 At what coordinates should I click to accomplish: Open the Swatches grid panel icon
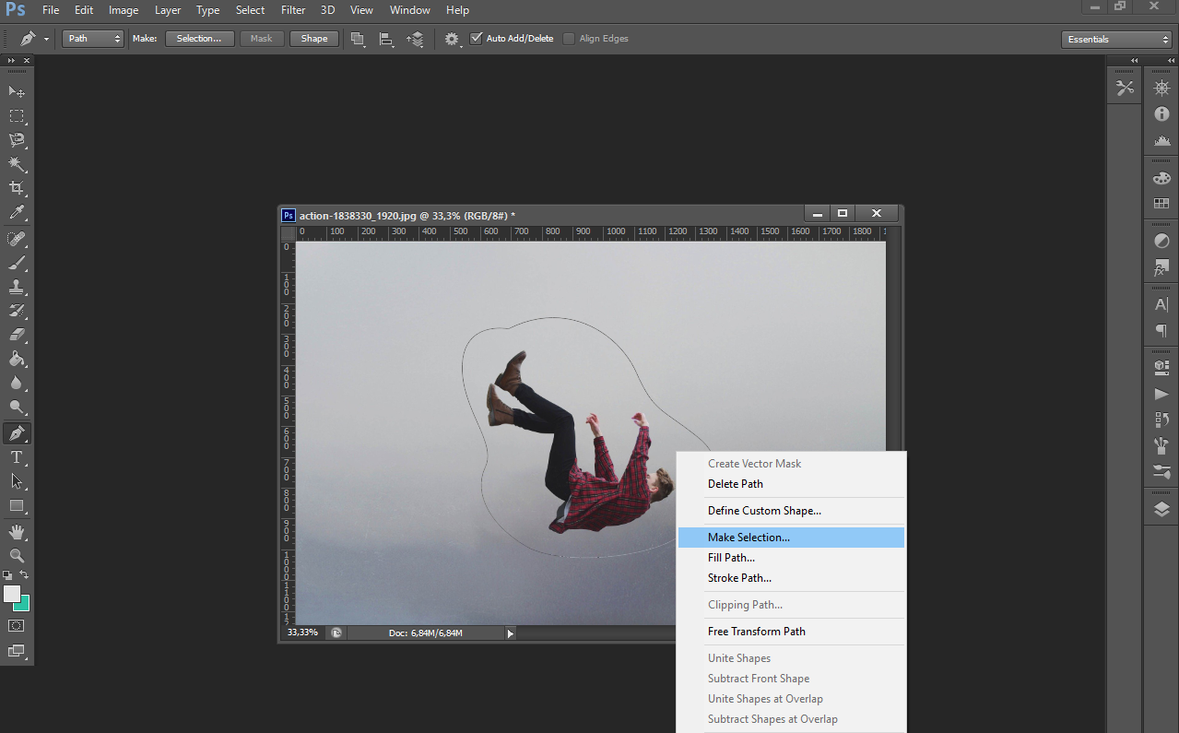(1161, 204)
